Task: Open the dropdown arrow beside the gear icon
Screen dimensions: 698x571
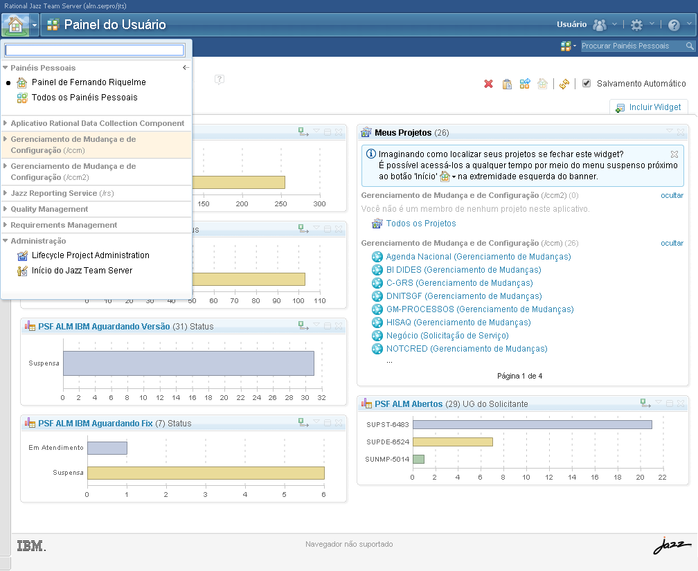Action: point(652,24)
